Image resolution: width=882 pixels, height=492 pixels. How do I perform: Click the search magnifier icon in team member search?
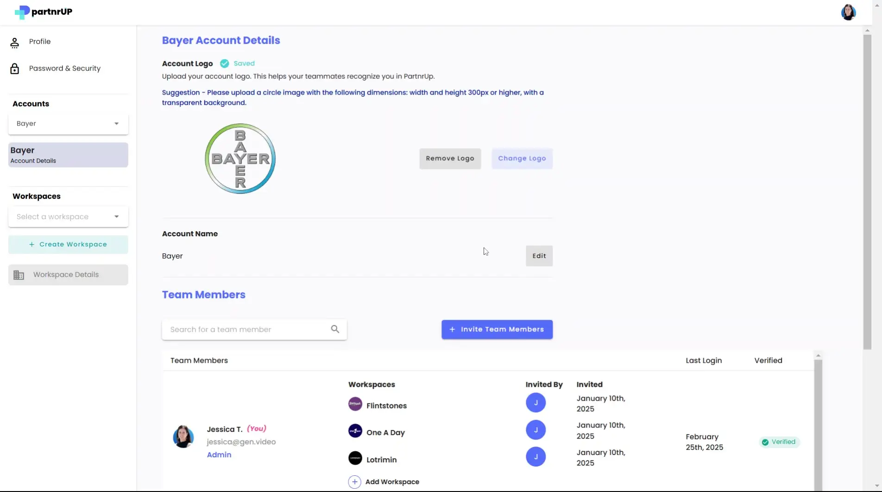pyautogui.click(x=335, y=329)
